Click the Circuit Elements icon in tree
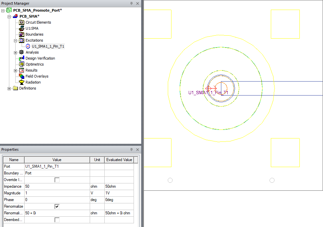The height and width of the screenshot is (227, 323). click(x=22, y=22)
